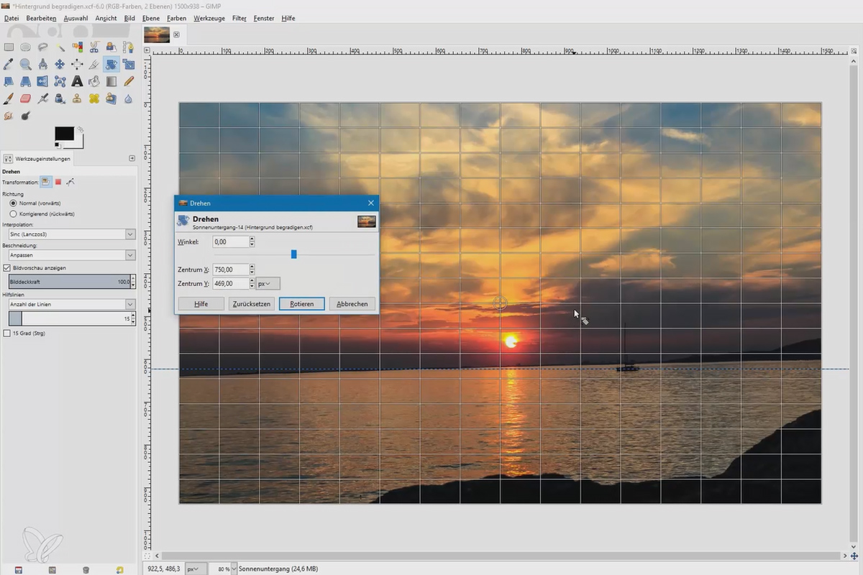Select the Select by Color tool
The width and height of the screenshot is (863, 575).
click(77, 47)
